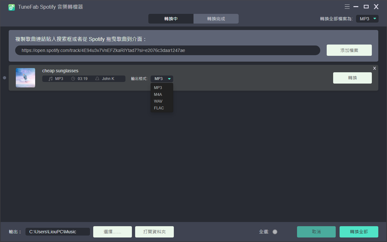Click the music note format icon
Viewport: 387px width, 242px height.
[x=50, y=79]
